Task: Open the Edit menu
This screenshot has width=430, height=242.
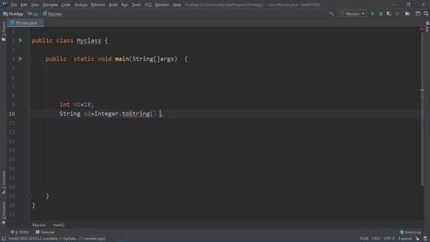Action: point(24,5)
